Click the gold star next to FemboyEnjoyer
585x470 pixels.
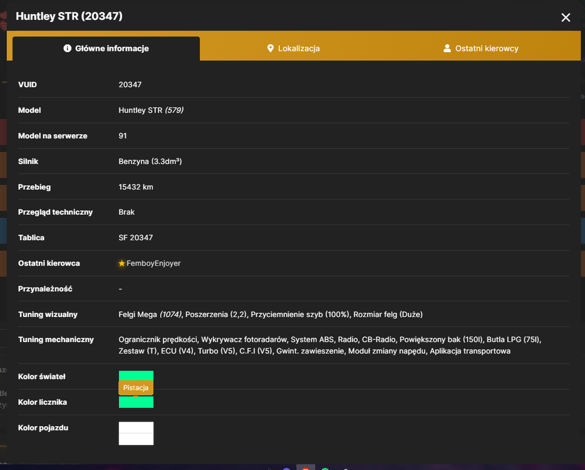[122, 264]
